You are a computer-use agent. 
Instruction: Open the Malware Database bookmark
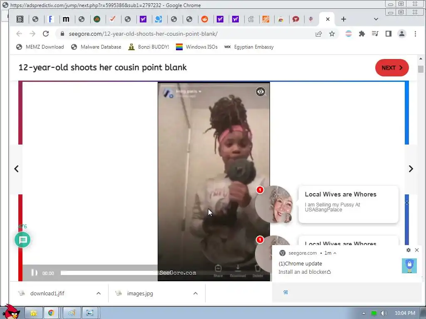coord(96,47)
